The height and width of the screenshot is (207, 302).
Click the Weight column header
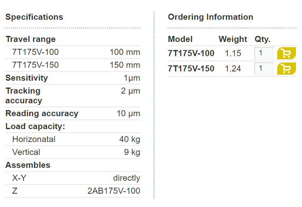(x=233, y=39)
